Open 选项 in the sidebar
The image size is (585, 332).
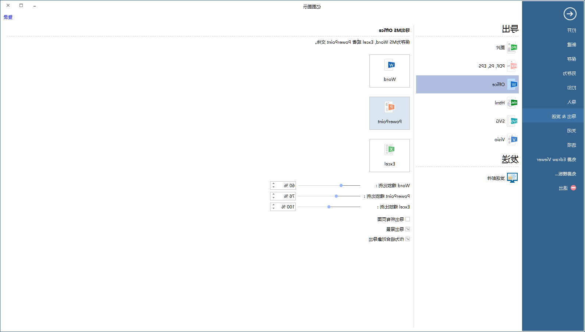tap(571, 145)
